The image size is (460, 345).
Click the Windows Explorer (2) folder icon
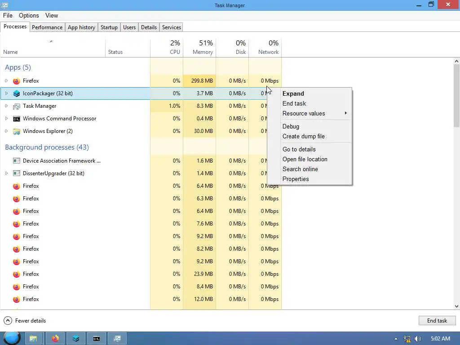[17, 132]
